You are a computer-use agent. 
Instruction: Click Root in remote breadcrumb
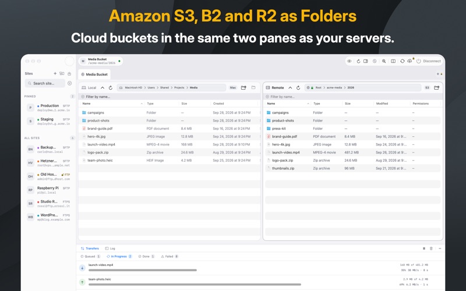(x=319, y=88)
